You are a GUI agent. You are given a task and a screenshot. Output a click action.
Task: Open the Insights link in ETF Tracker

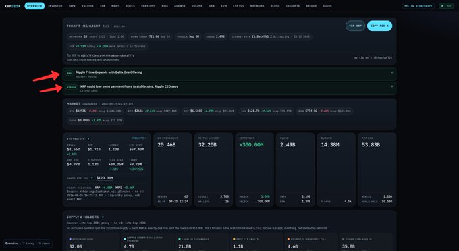point(139,138)
